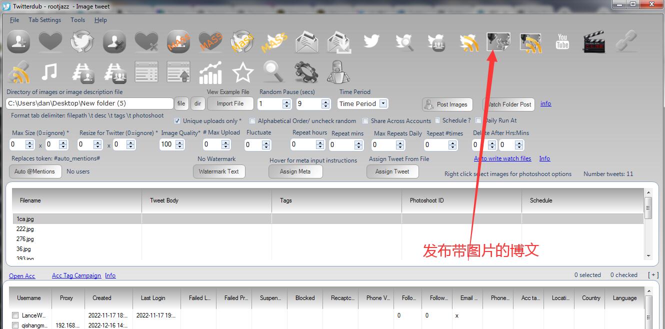The width and height of the screenshot is (665, 329).
Task: Open the Time Period dropdown
Action: click(x=383, y=103)
